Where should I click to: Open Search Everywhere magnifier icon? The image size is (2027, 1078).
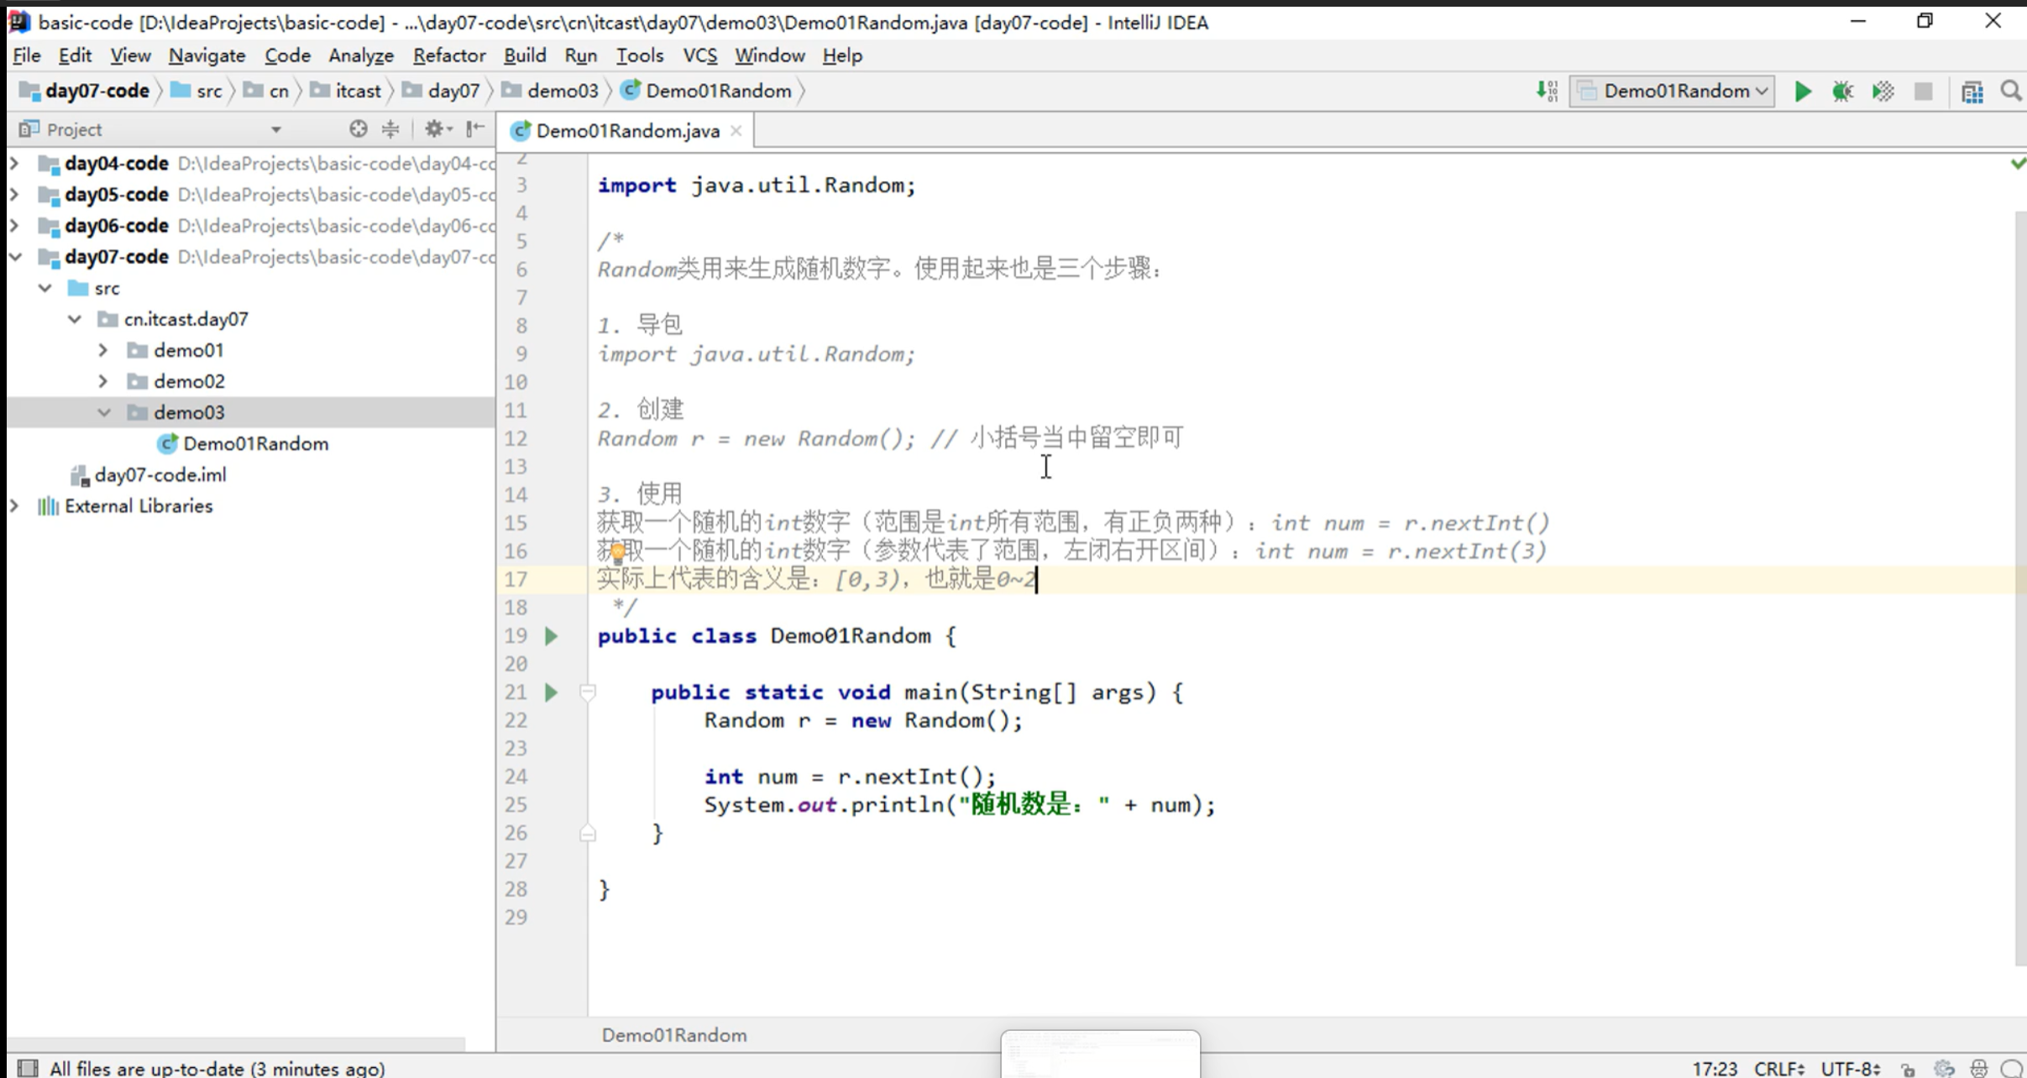(x=2011, y=91)
